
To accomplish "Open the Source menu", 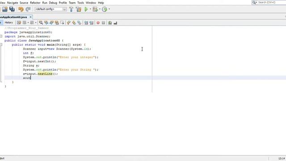I will (x=24, y=3).
